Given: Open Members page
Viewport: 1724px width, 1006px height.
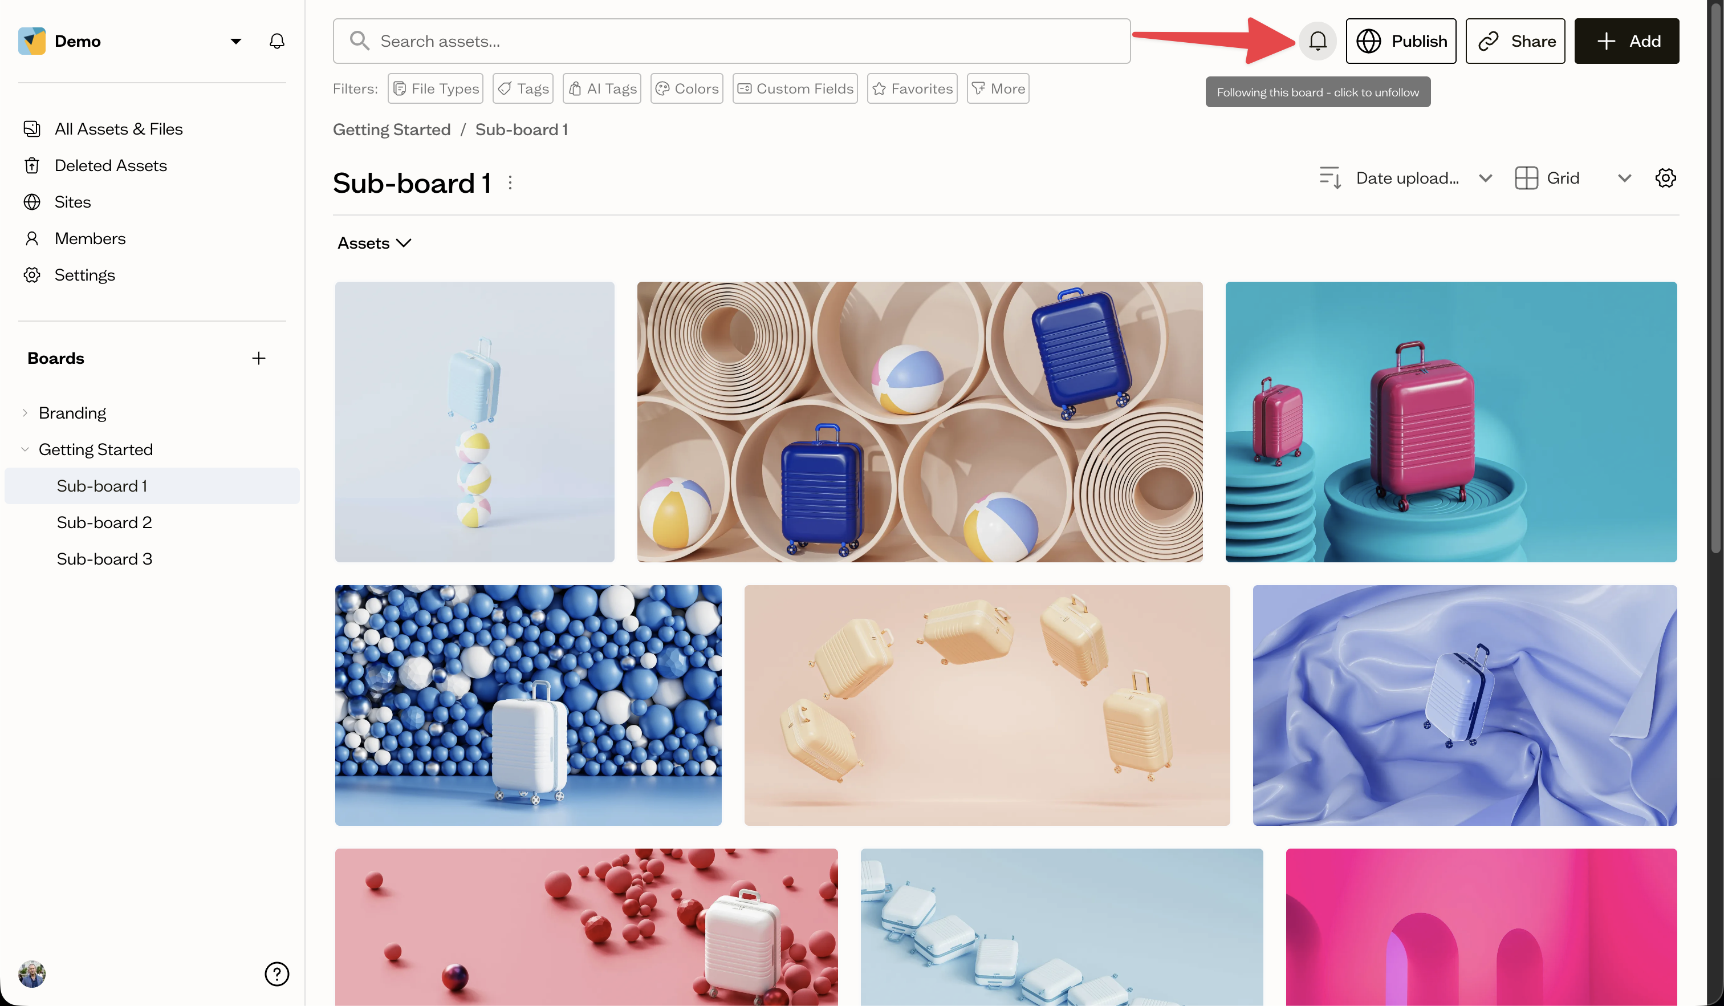Looking at the screenshot, I should pyautogui.click(x=90, y=238).
